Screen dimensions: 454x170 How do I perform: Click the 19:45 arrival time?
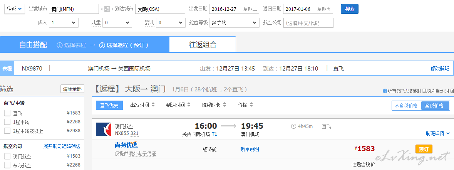(252, 126)
